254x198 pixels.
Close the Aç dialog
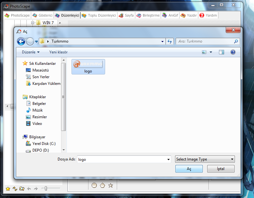click(x=233, y=30)
